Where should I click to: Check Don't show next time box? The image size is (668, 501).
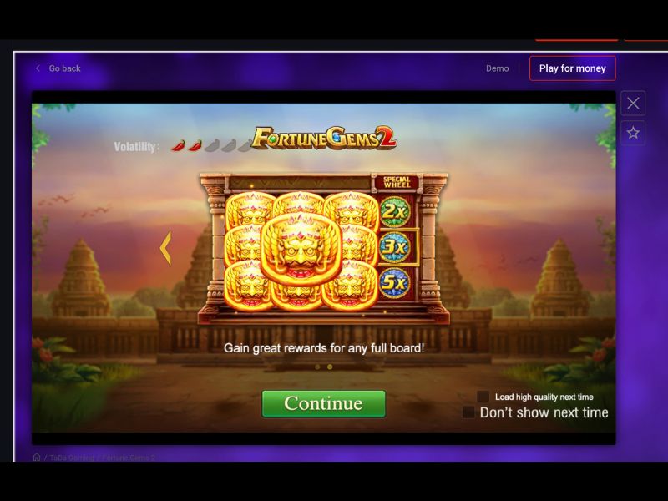coord(468,412)
